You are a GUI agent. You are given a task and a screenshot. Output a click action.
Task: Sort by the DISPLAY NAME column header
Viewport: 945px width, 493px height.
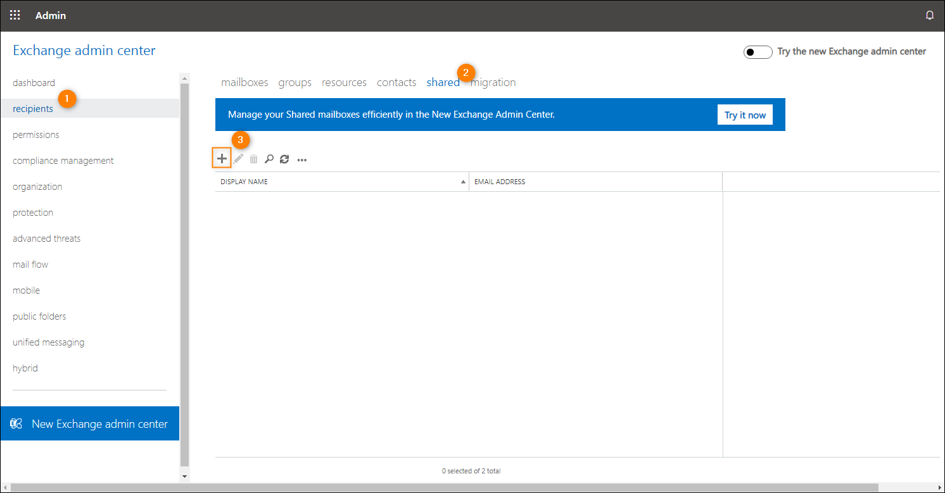coord(342,182)
